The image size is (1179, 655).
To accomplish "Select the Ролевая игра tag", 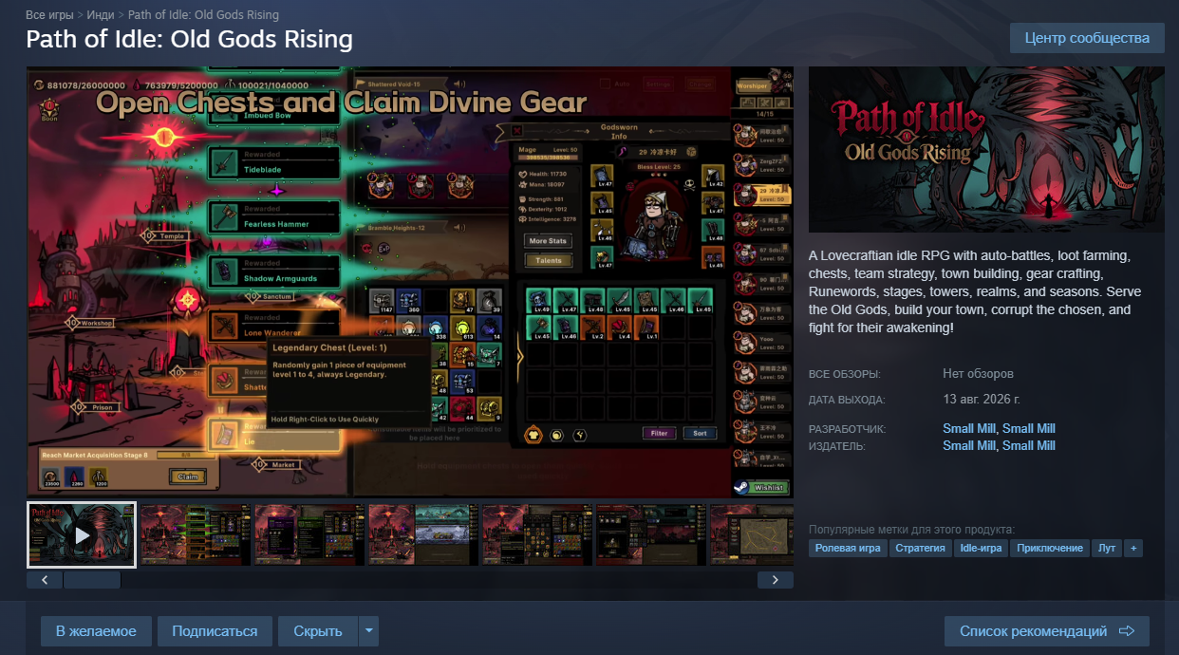I will click(848, 548).
